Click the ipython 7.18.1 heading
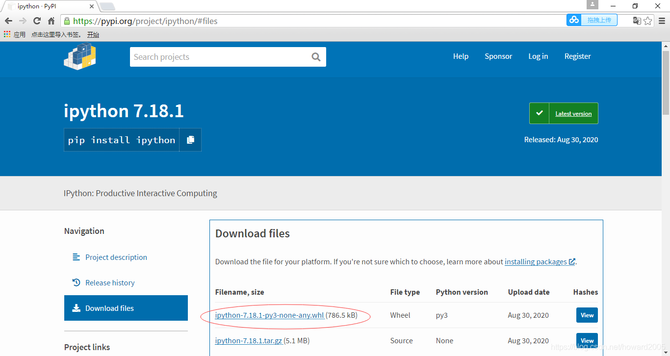Viewport: 670px width, 356px height. 124,111
